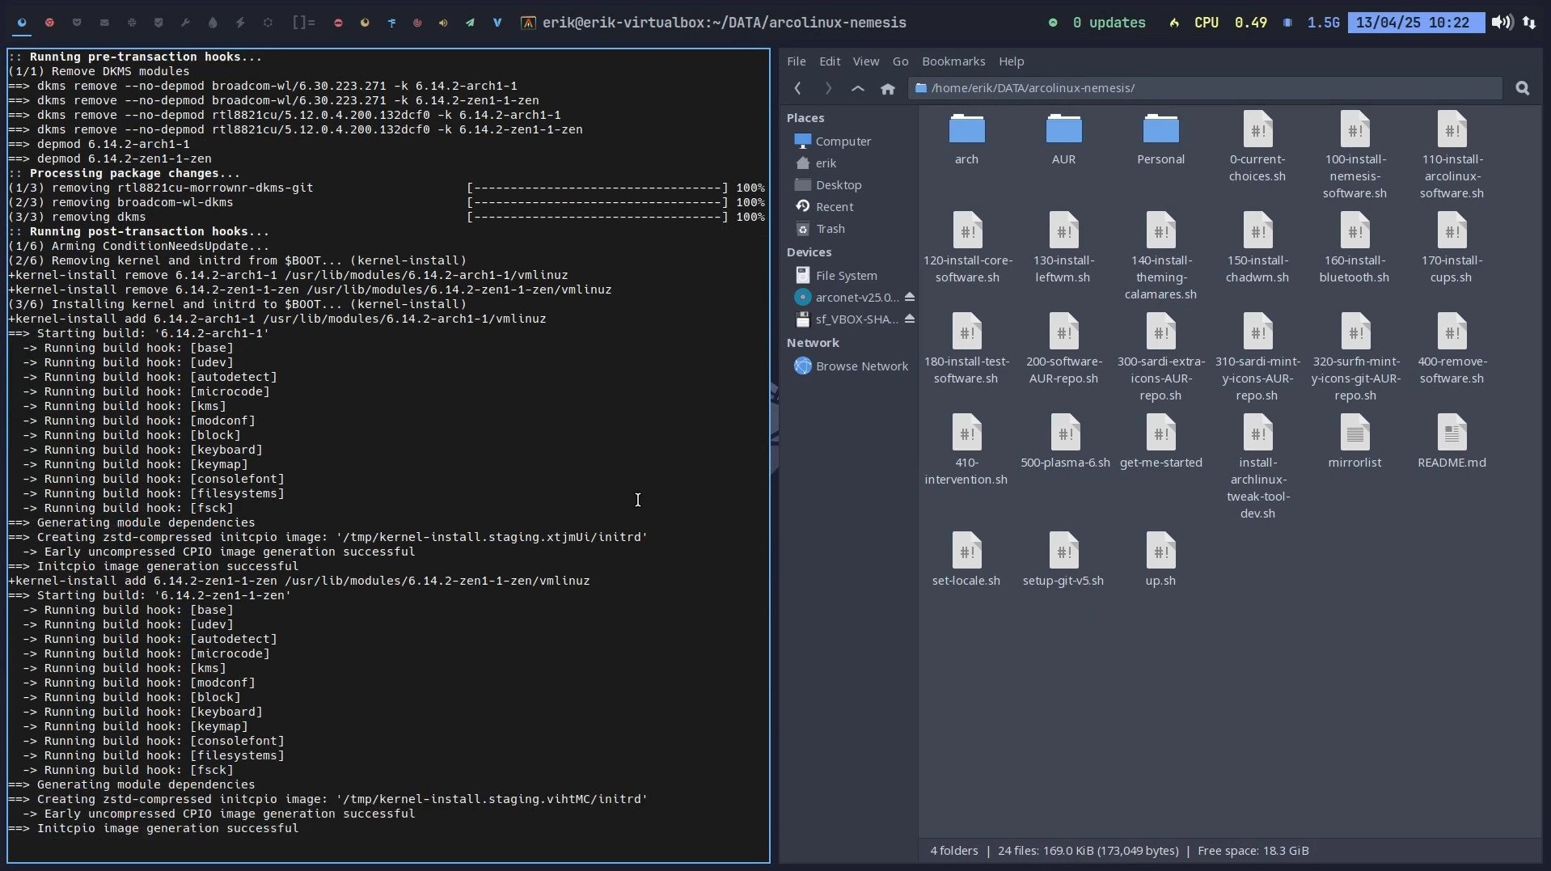Select the AUR folder
The height and width of the screenshot is (871, 1551).
click(1063, 139)
